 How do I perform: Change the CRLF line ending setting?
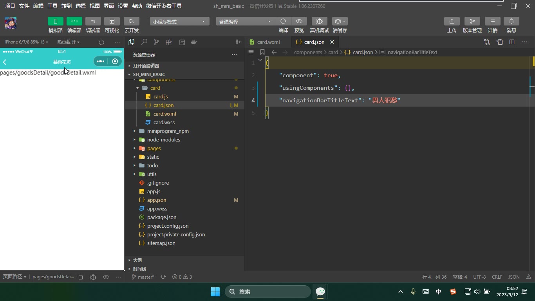497,277
